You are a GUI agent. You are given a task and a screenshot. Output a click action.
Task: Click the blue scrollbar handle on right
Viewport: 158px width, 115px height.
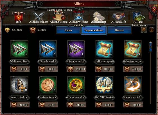[150, 47]
